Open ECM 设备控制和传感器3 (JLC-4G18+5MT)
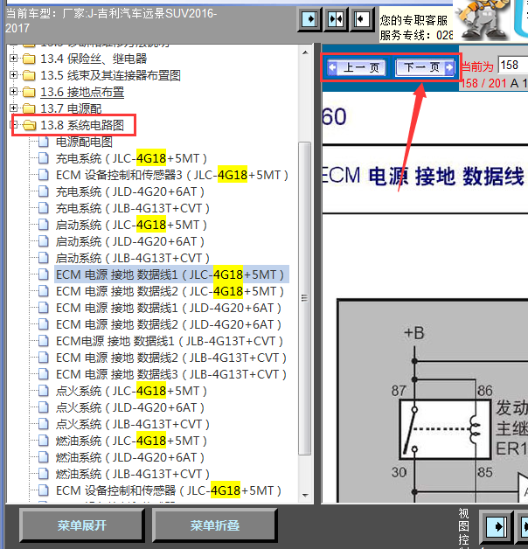Screen dimensions: 528x549 tap(172, 175)
